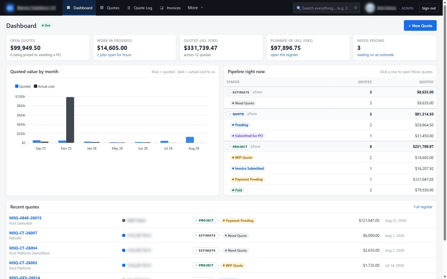Click the $231,789.97 project phase total

[x=423, y=146]
